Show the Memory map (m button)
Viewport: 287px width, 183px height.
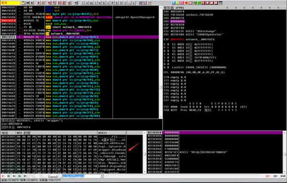click(x=91, y=3)
